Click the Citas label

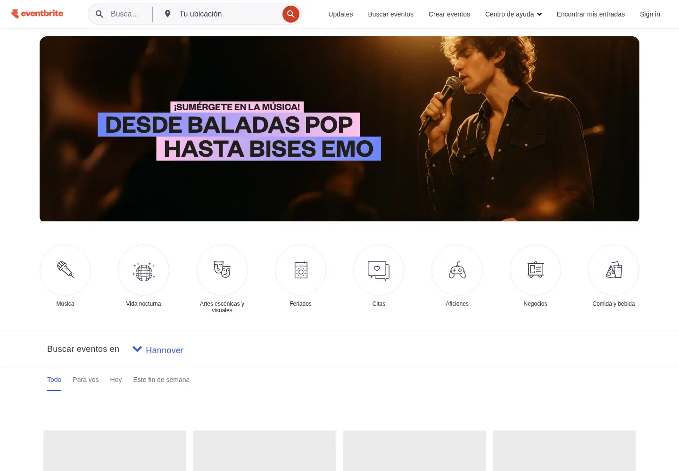click(x=379, y=304)
